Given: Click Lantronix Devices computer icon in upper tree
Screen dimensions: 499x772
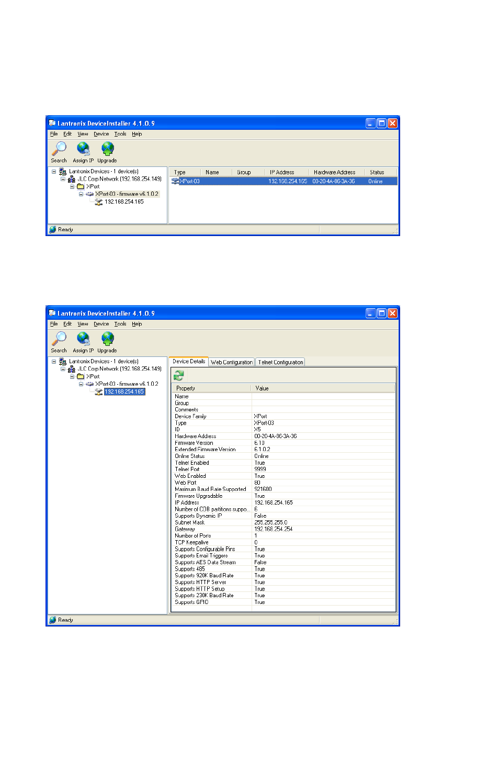Looking at the screenshot, I should pos(63,171).
